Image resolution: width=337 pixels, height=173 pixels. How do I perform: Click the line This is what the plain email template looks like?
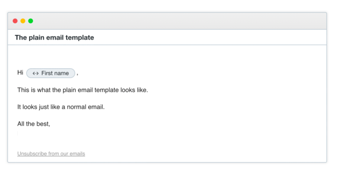click(83, 90)
